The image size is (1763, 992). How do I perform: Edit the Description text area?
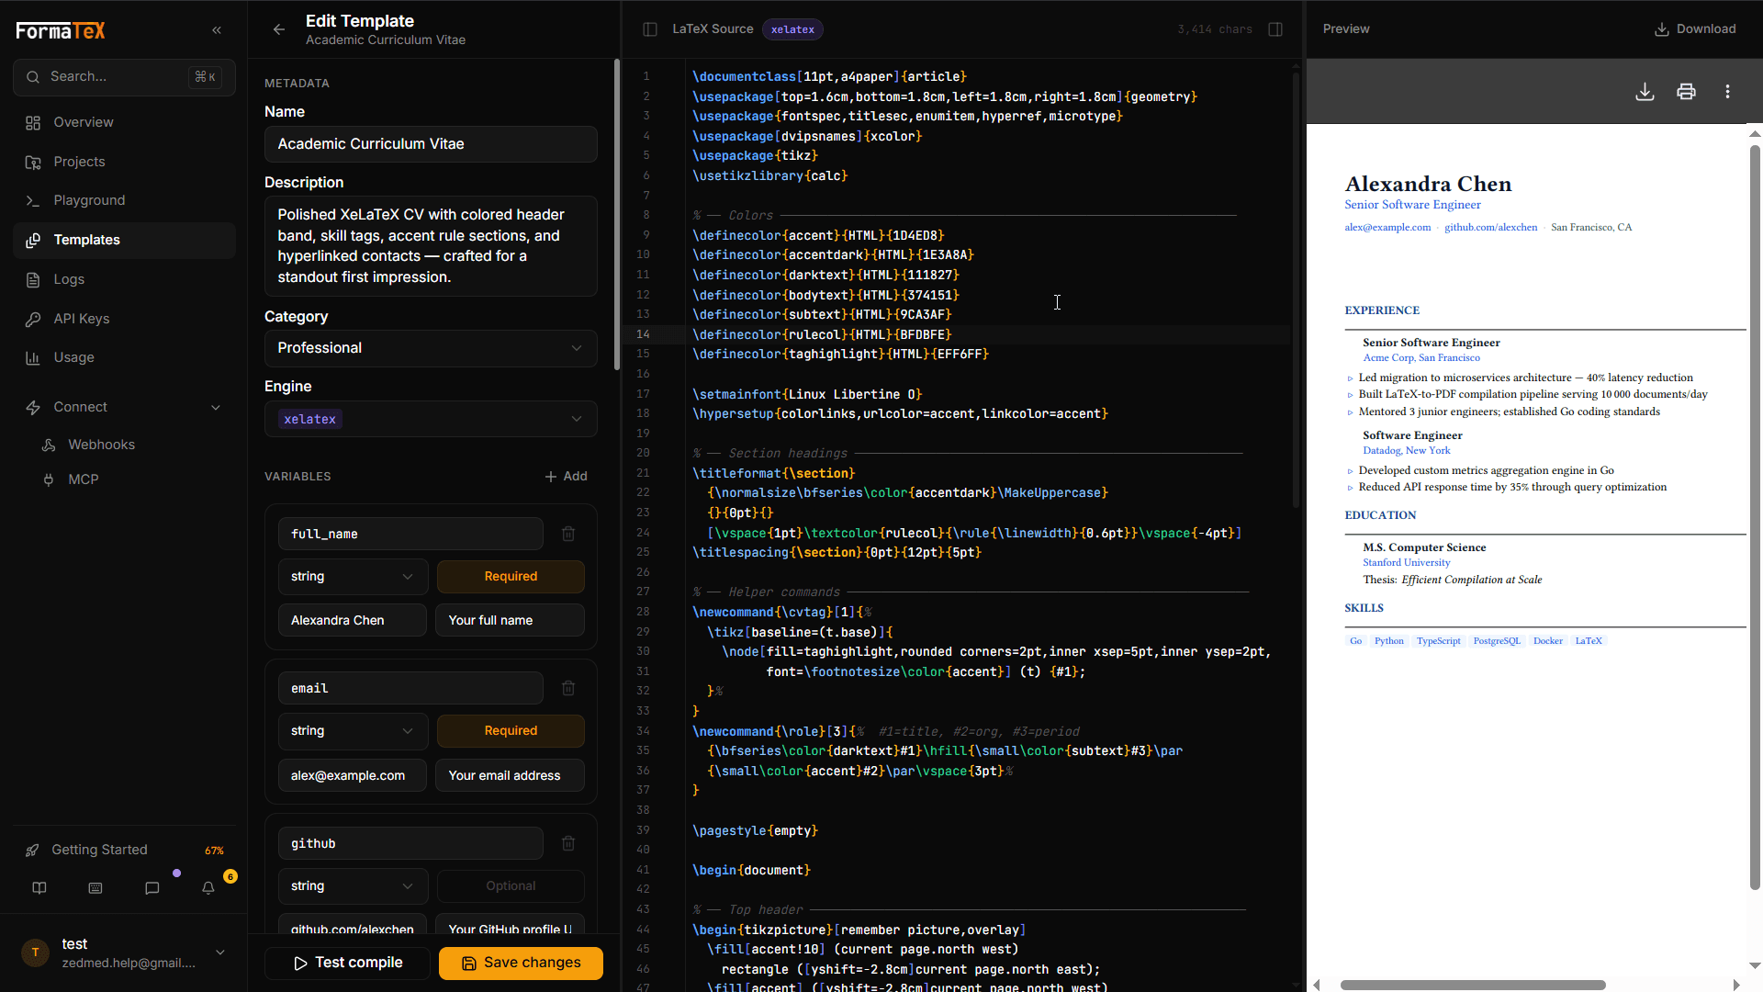431,246
